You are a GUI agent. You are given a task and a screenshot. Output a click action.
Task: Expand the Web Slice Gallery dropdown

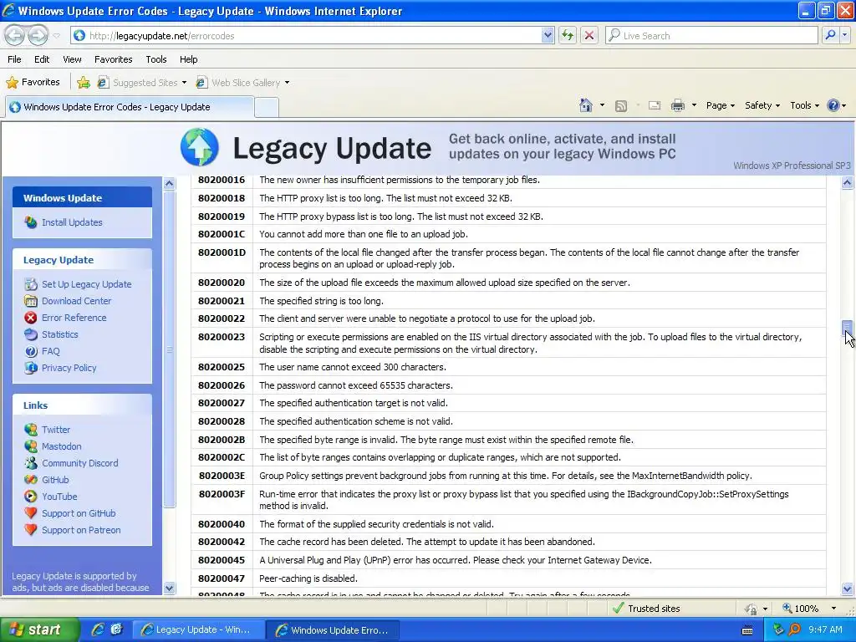click(288, 83)
